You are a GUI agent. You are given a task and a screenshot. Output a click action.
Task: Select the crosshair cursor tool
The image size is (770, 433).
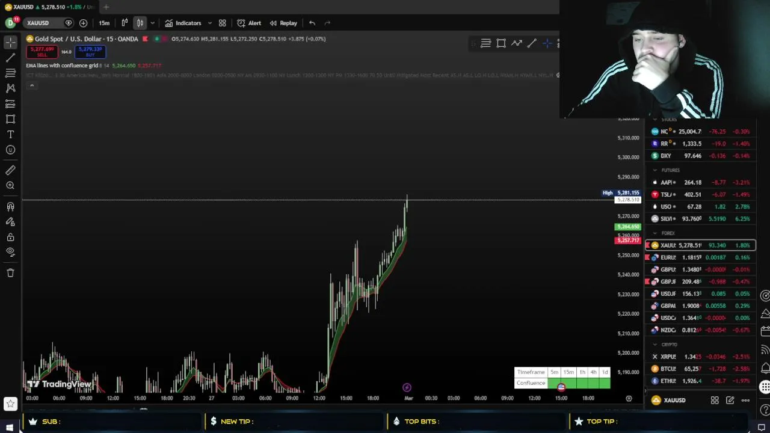tap(10, 42)
